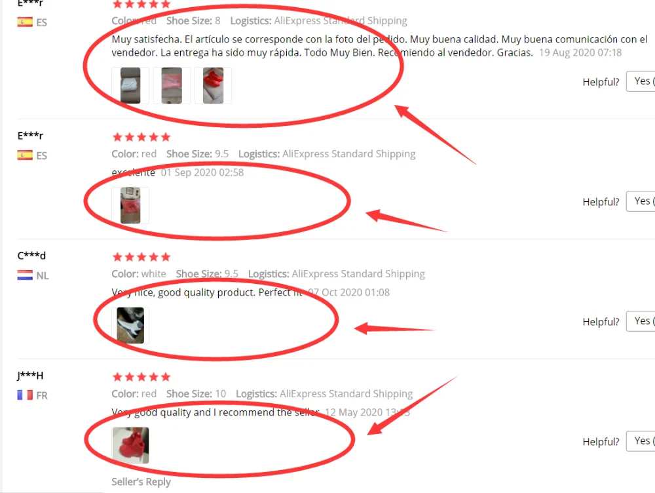Click Yes helpful button on first review
The image size is (655, 493).
tap(641, 81)
